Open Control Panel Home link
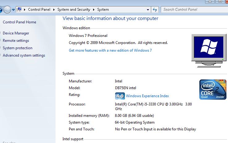Screen dimensions: 228x143 coord(19,22)
